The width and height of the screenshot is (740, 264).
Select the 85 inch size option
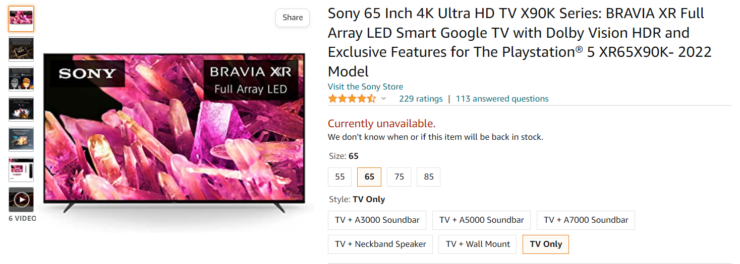428,177
